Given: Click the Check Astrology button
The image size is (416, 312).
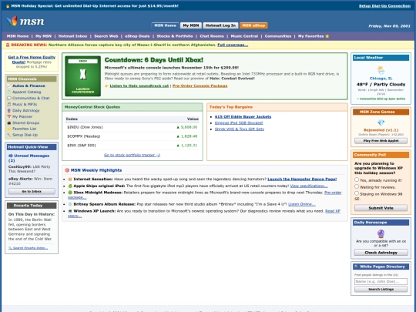Looking at the screenshot, I should (x=381, y=253).
